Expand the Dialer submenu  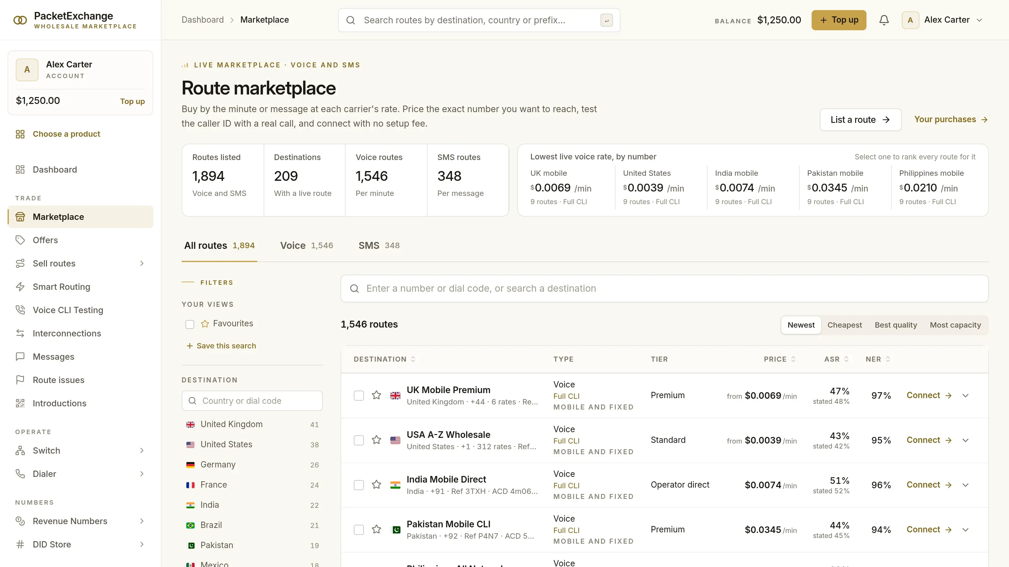pos(142,474)
